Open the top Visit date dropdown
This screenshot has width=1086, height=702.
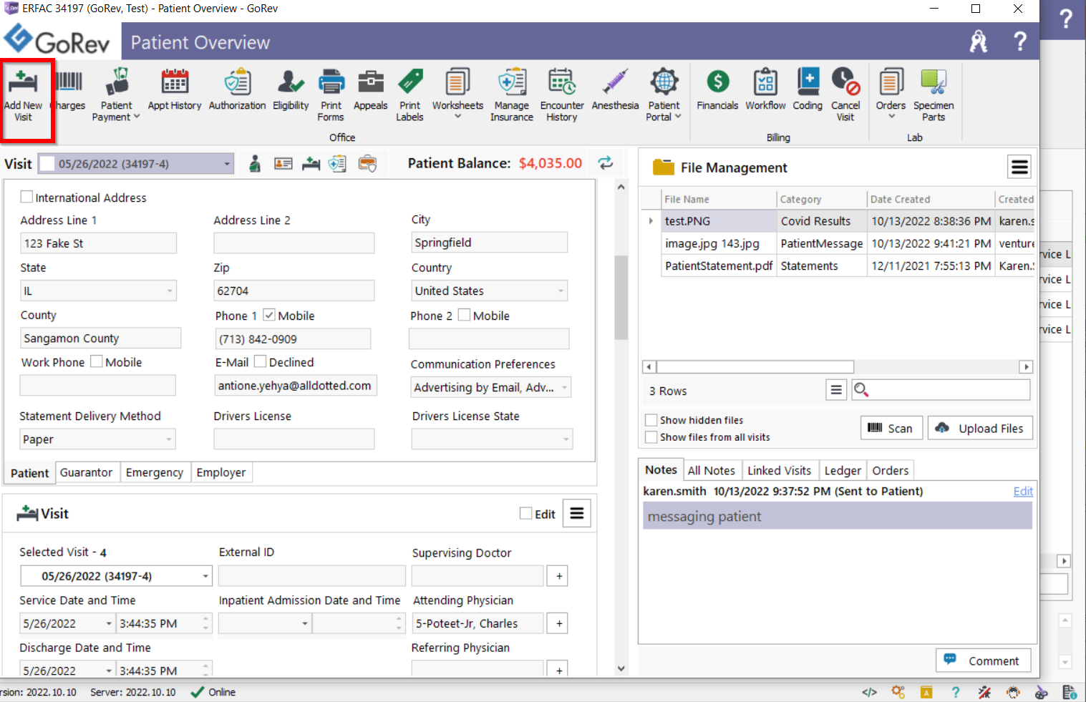pos(227,164)
